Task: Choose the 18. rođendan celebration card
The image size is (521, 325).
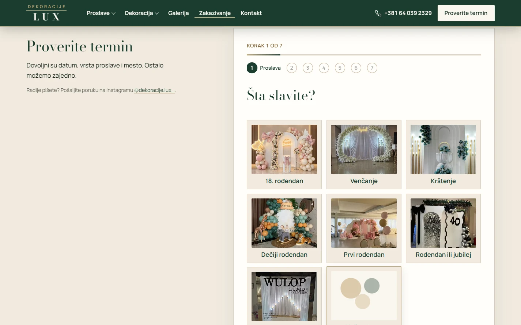Action: point(284,155)
